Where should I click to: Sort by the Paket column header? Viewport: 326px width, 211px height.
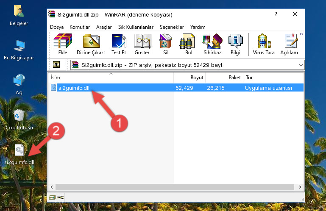point(224,78)
